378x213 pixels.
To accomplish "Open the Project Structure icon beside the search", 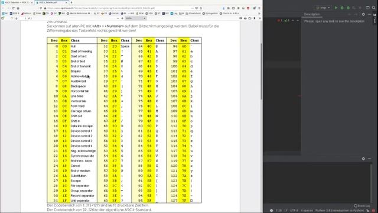I will 367,8.
